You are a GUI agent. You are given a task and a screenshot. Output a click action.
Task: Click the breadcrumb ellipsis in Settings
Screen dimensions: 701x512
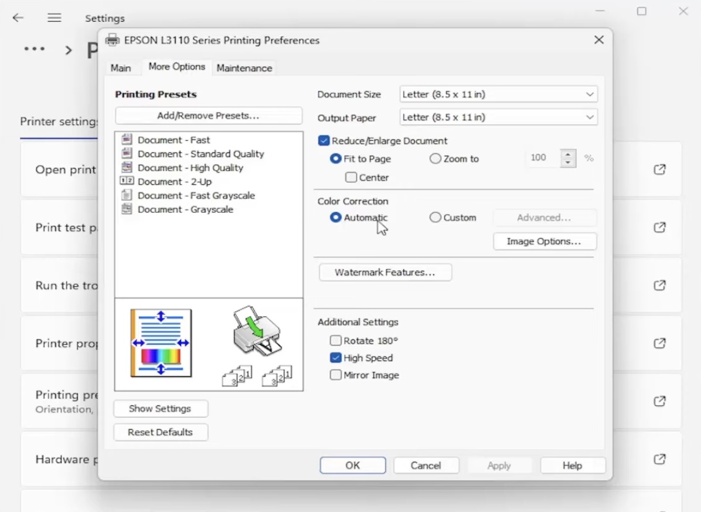[35, 49]
